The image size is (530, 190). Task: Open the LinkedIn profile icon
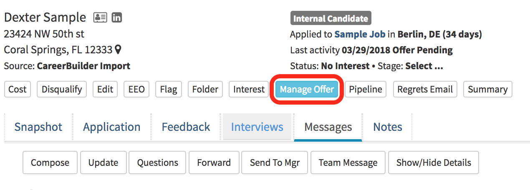(x=117, y=18)
